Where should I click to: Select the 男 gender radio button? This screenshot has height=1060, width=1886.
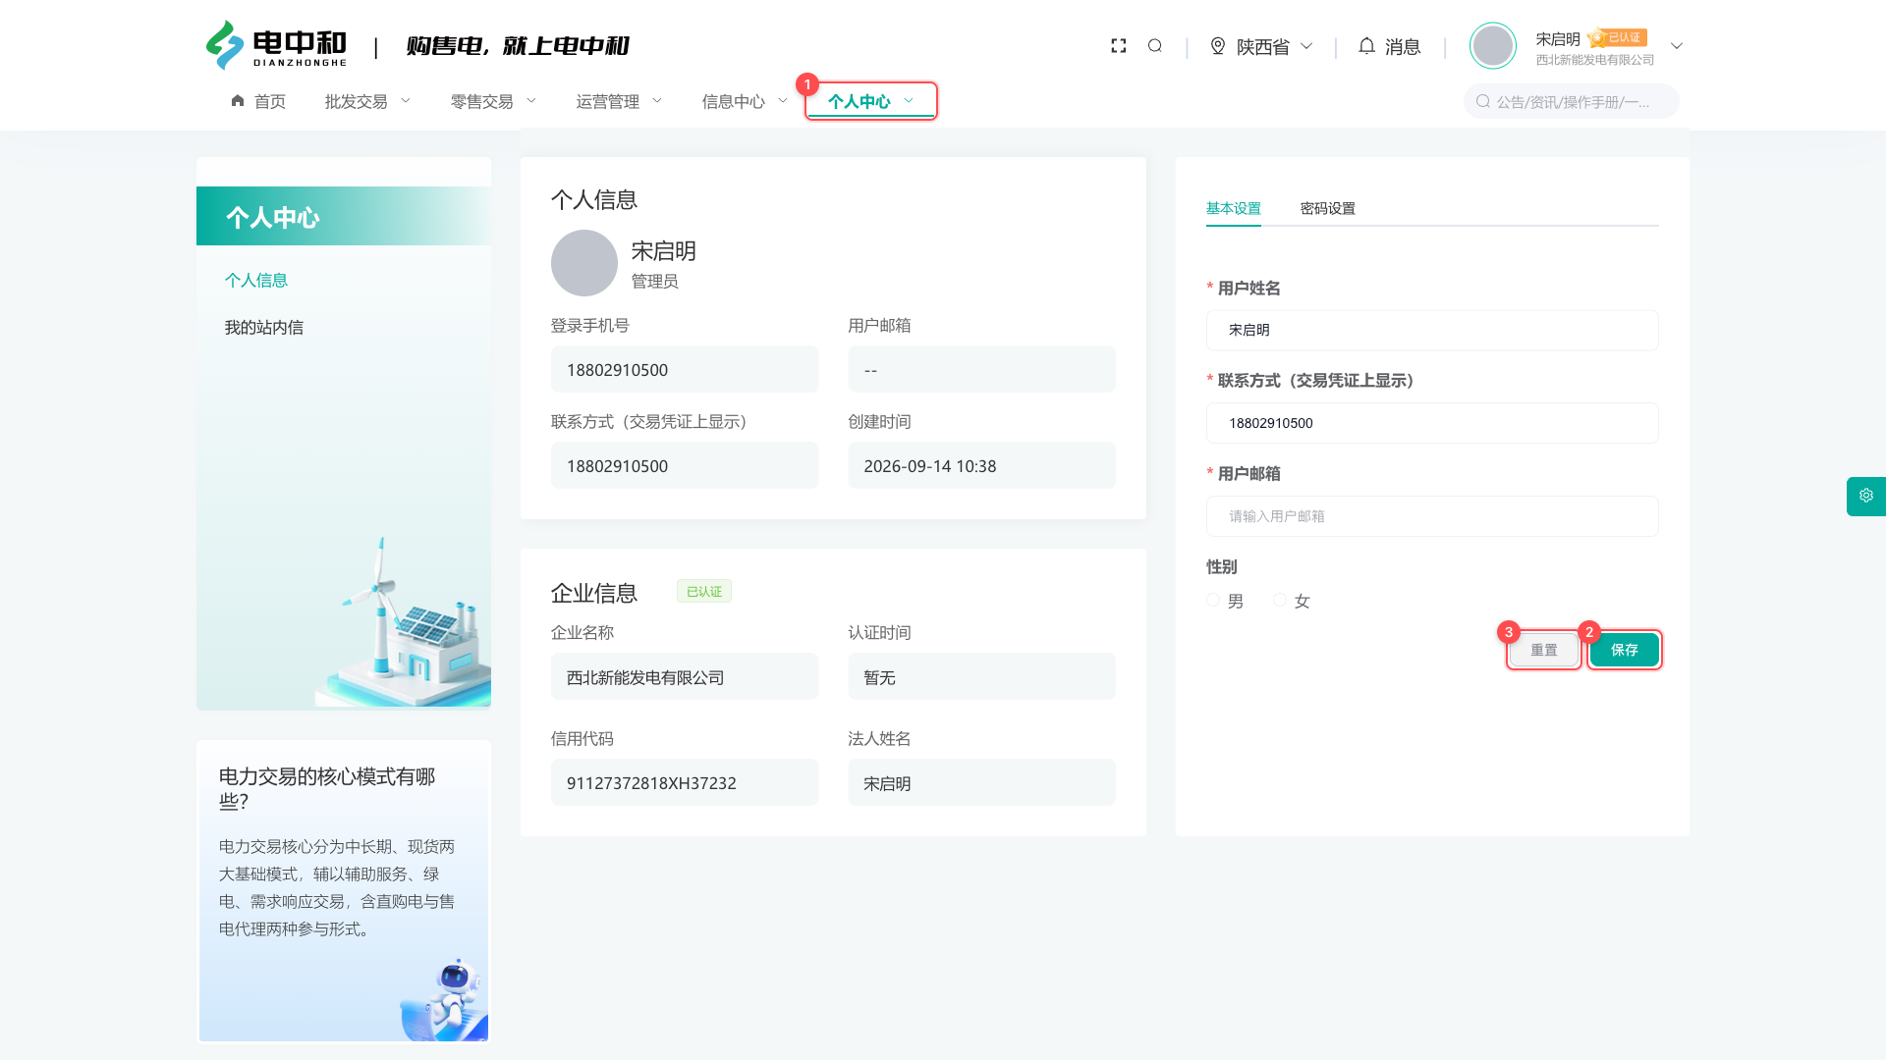pos(1213,601)
